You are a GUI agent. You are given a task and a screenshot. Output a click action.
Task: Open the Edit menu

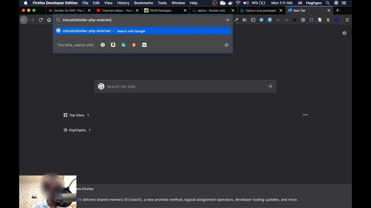pyautogui.click(x=96, y=3)
